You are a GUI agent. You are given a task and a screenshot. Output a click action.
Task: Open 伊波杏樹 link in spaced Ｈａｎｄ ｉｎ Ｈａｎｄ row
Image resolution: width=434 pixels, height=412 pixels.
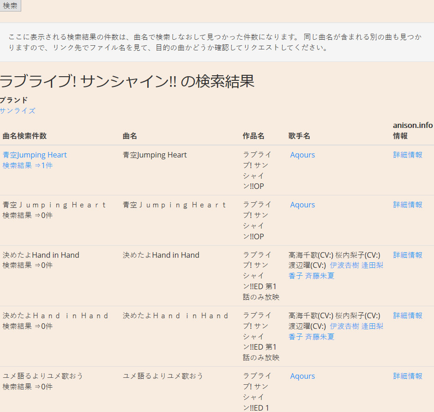344,326
